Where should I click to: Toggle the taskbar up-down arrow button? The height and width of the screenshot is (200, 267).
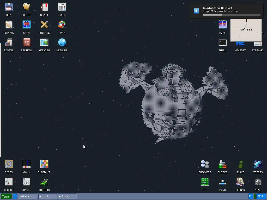pos(15,196)
